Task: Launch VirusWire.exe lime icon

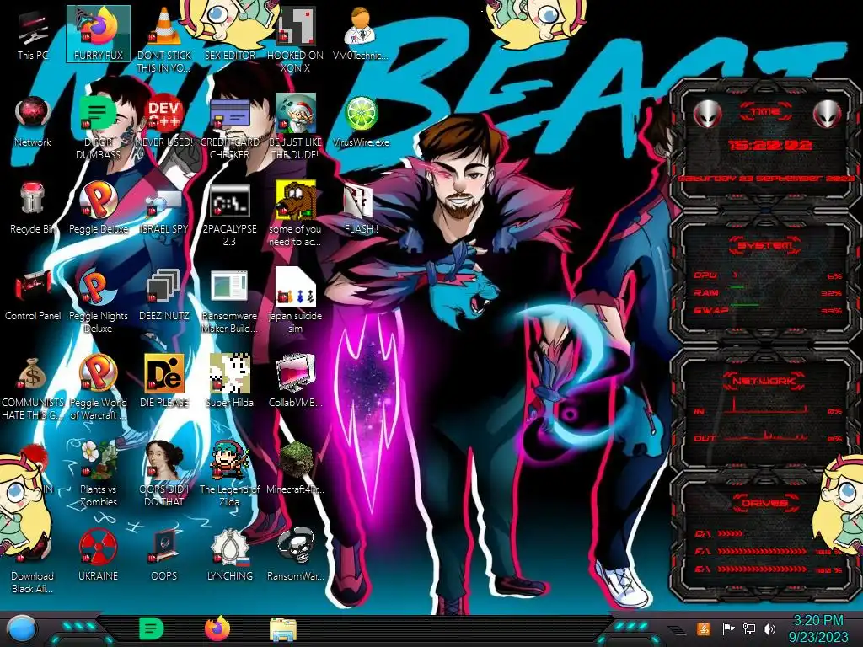Action: click(x=361, y=121)
